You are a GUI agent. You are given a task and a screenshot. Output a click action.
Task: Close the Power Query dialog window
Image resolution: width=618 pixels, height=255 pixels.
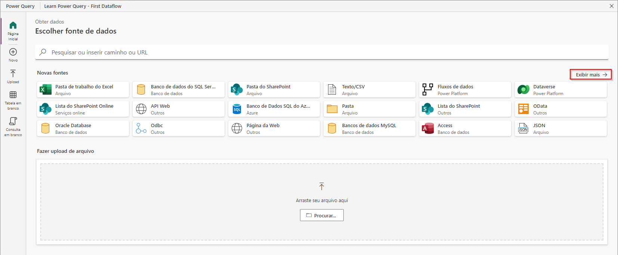(x=611, y=6)
